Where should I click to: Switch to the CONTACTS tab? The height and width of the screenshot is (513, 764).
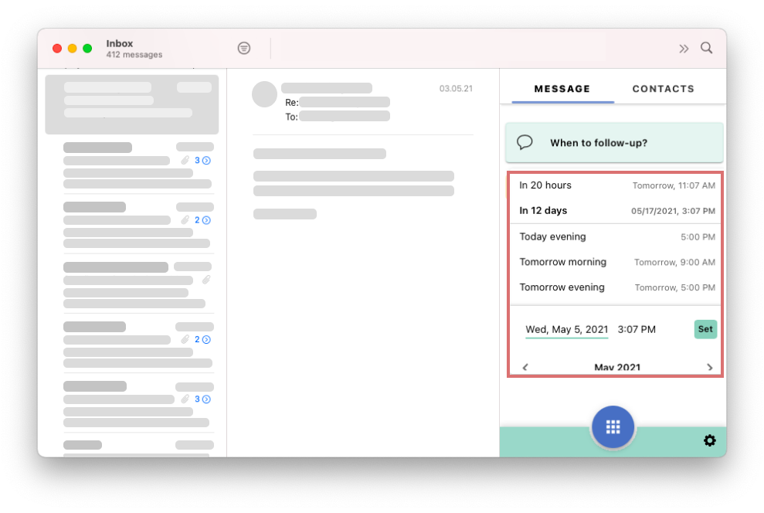pos(663,89)
